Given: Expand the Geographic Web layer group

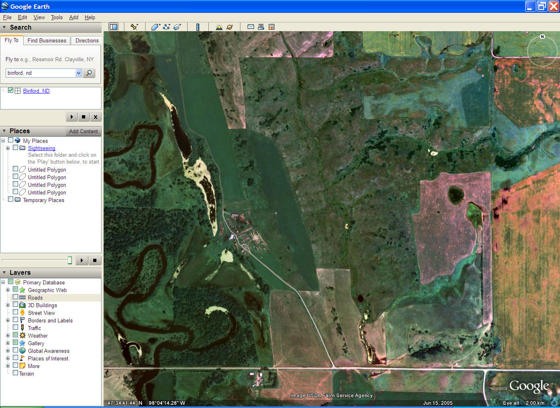Looking at the screenshot, I should [x=8, y=290].
